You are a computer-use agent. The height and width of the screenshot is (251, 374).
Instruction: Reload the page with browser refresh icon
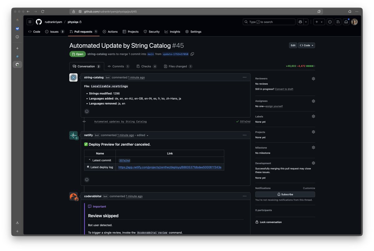43,12
